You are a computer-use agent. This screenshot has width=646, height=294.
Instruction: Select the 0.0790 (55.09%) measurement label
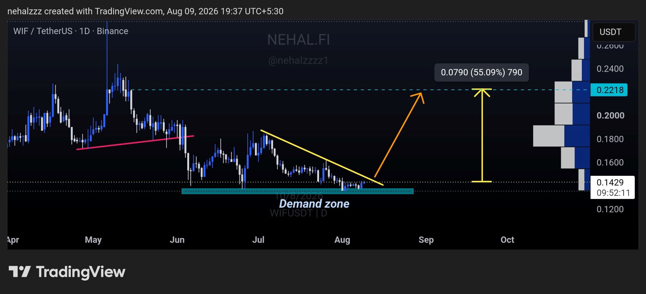[482, 73]
